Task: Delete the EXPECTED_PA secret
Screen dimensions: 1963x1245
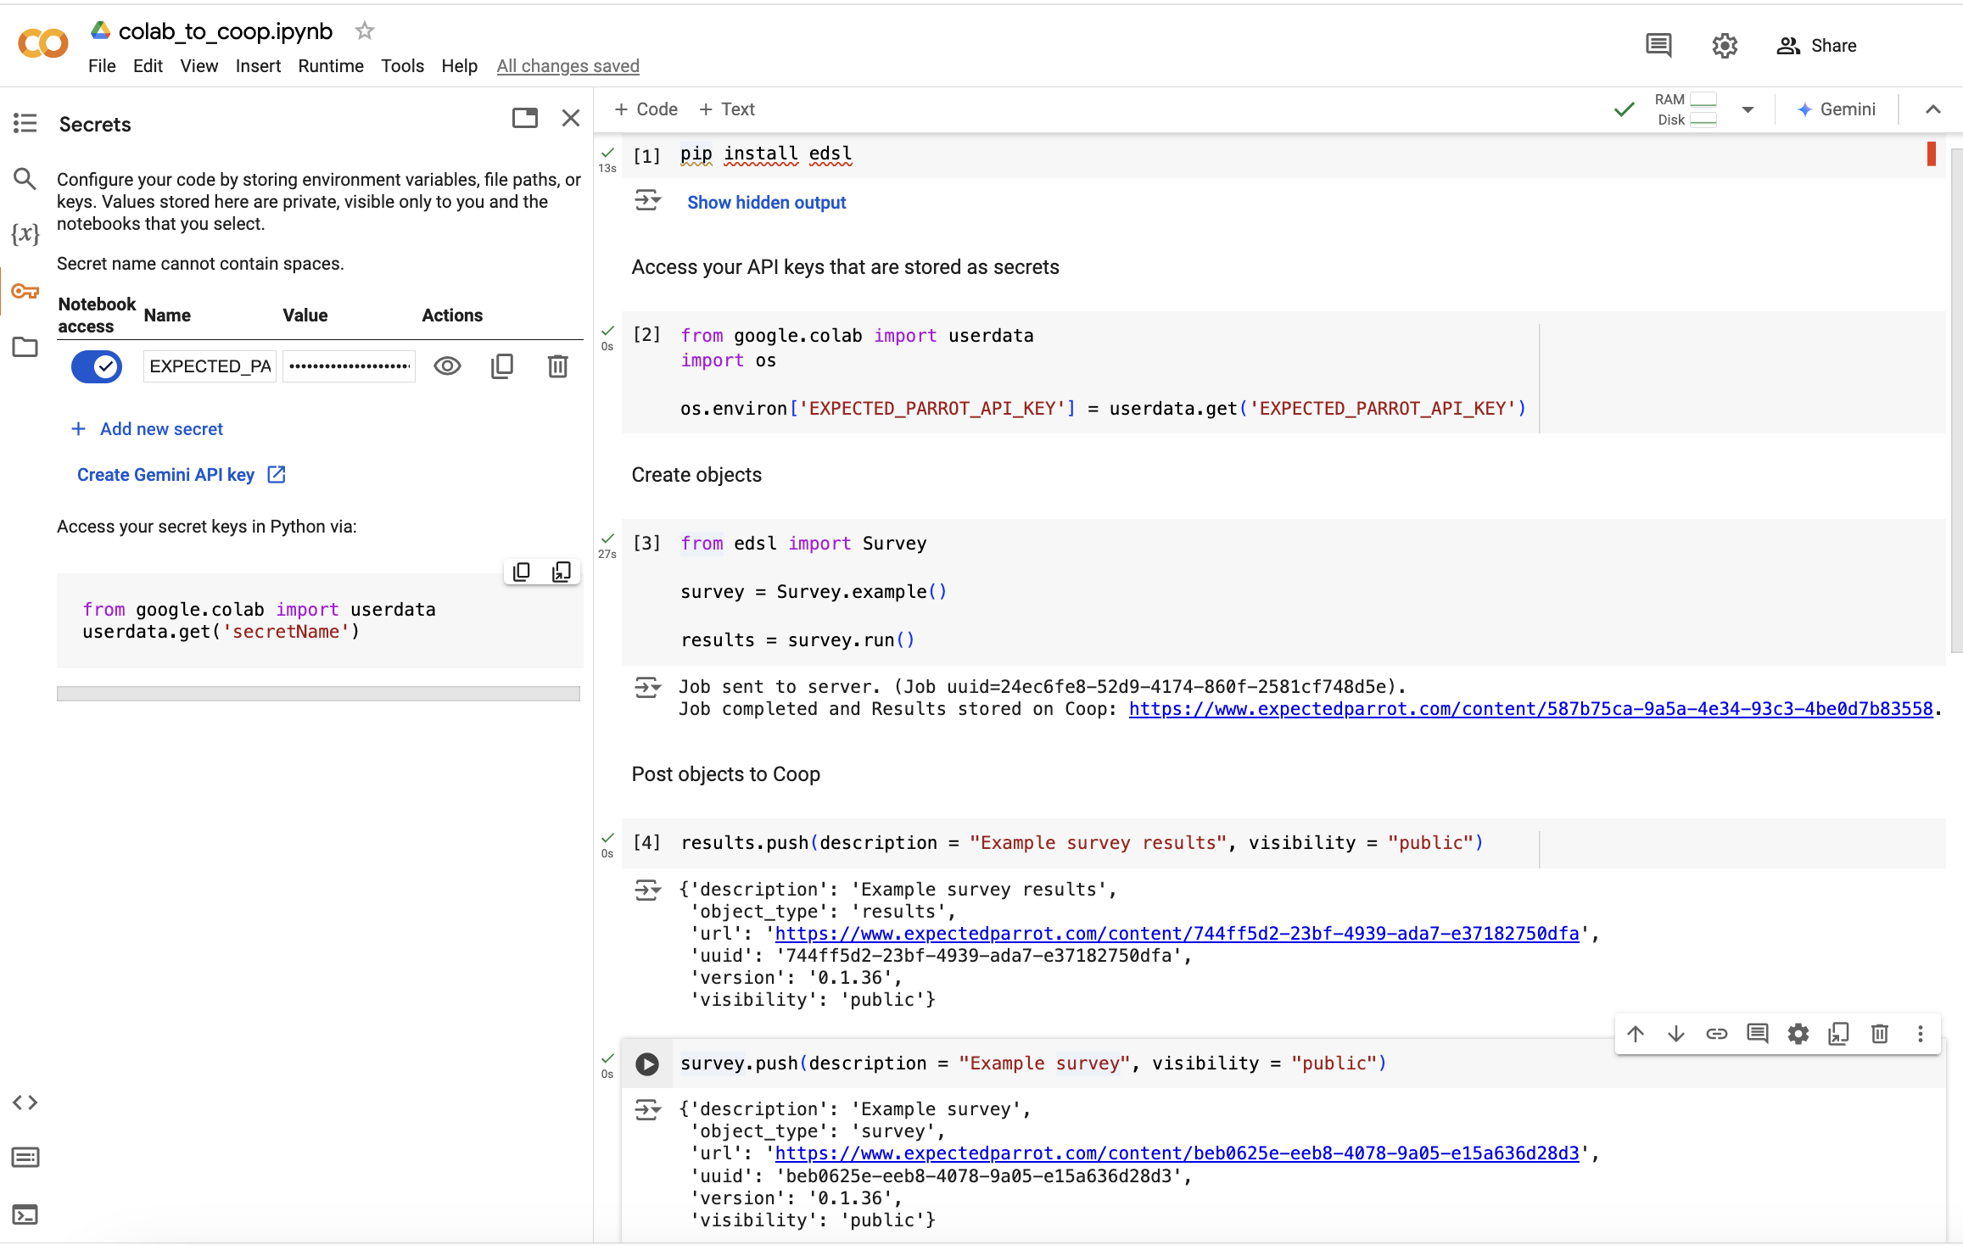Action: (557, 366)
